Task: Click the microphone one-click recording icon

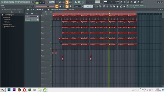Action: [x=128, y=2]
